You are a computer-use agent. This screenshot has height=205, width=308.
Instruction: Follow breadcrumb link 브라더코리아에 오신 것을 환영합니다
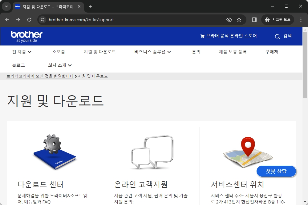point(40,76)
